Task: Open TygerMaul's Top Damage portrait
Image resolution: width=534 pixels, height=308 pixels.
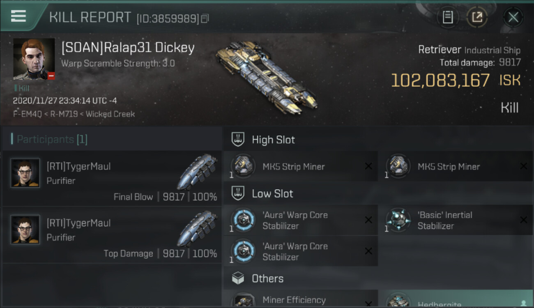Action: click(25, 230)
